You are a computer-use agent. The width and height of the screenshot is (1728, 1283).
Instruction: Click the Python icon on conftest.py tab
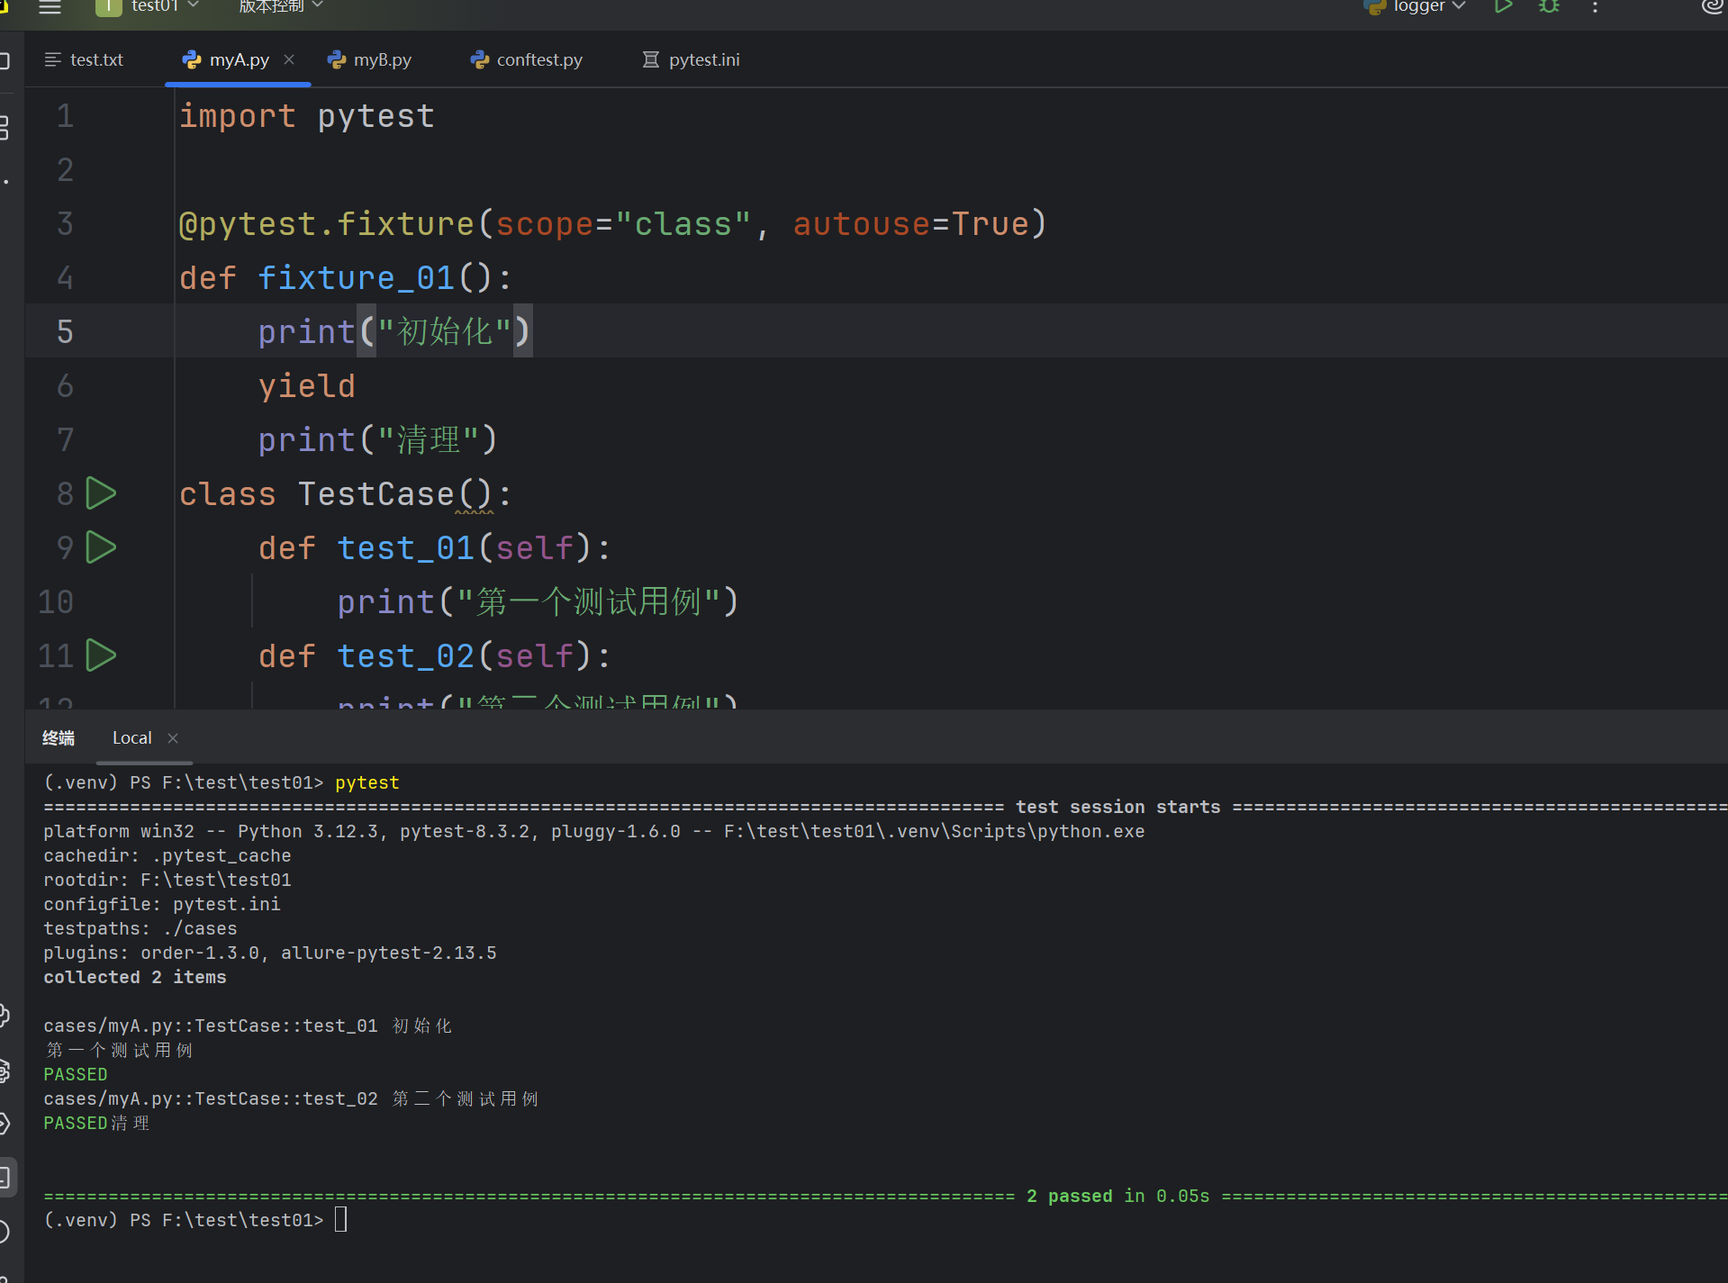[480, 59]
